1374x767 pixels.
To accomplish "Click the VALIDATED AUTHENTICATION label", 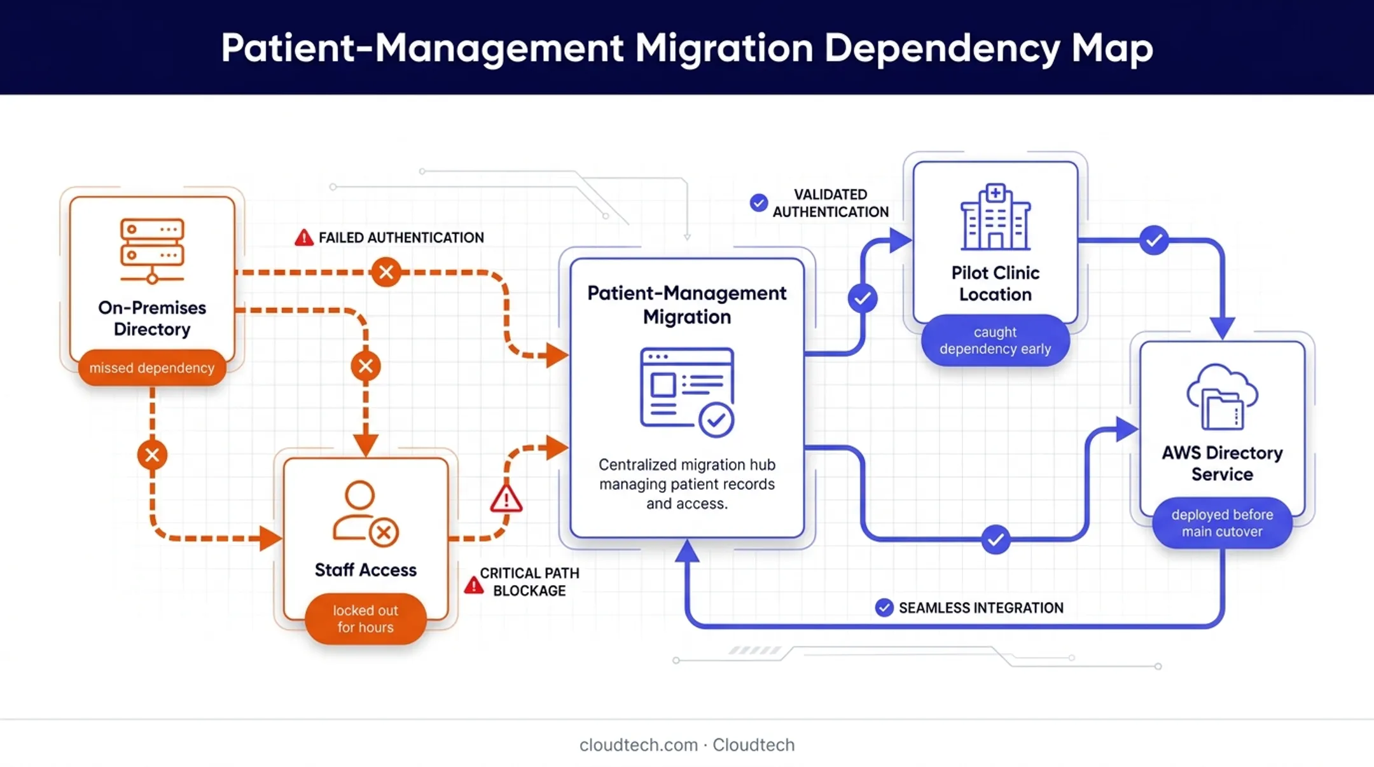I will 831,203.
